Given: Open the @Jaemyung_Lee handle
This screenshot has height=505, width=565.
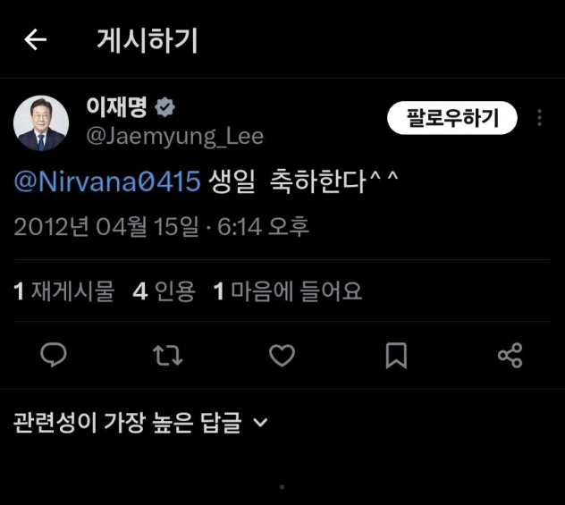Looking at the screenshot, I should tap(174, 136).
